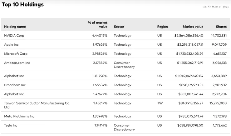Select shares count 3,650,889
Screen dimensions: 231x136
pos(219,76)
